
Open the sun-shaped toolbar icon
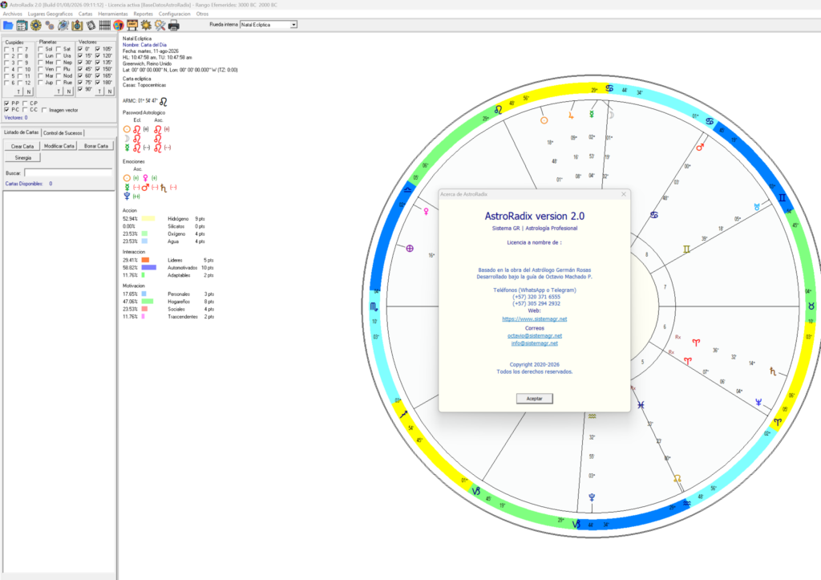tap(146, 25)
